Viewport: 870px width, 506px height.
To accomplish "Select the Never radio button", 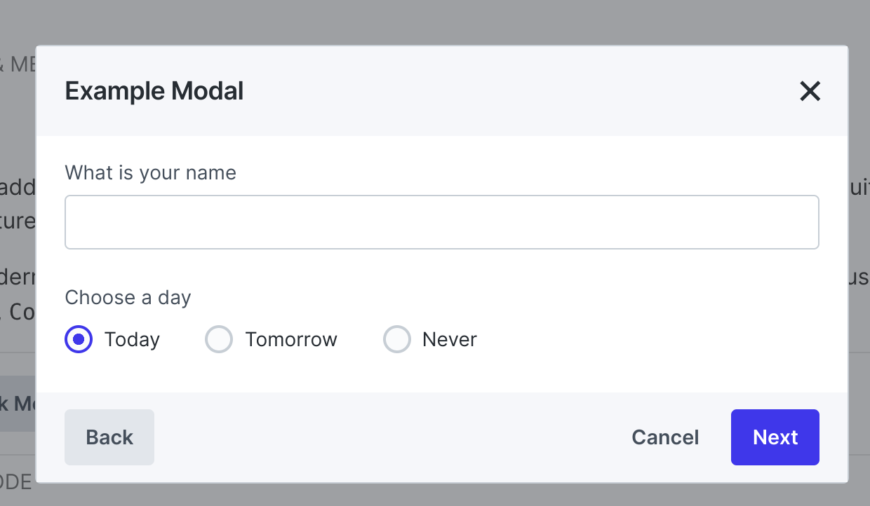I will pos(396,339).
